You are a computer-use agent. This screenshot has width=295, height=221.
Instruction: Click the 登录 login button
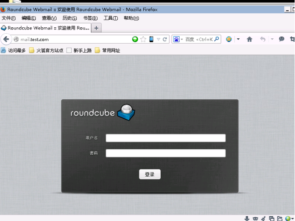click(150, 174)
